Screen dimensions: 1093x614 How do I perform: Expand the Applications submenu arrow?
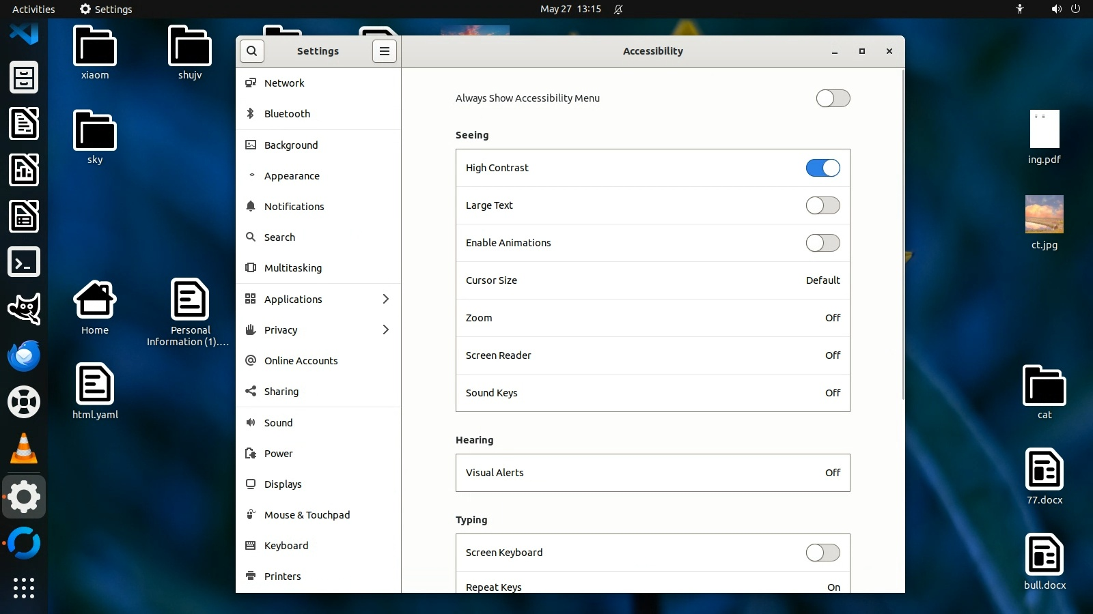386,299
